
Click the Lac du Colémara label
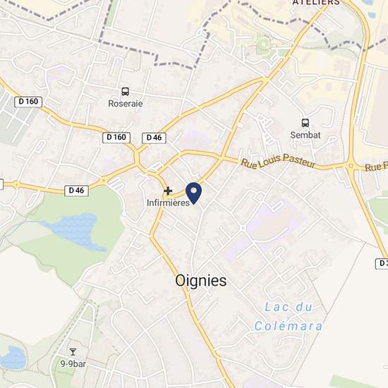pyautogui.click(x=289, y=317)
